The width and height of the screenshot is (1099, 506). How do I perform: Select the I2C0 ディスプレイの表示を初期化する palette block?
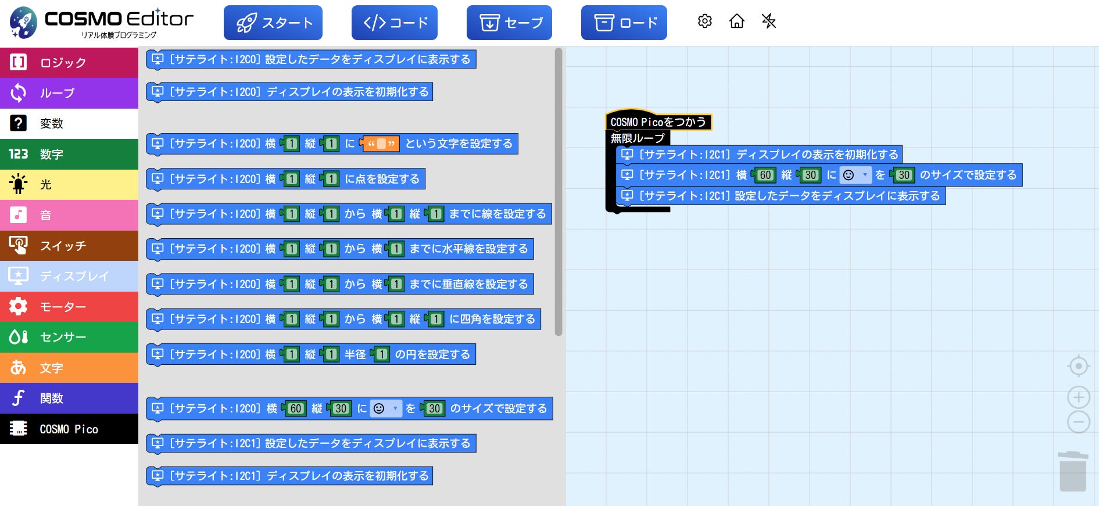coord(289,92)
